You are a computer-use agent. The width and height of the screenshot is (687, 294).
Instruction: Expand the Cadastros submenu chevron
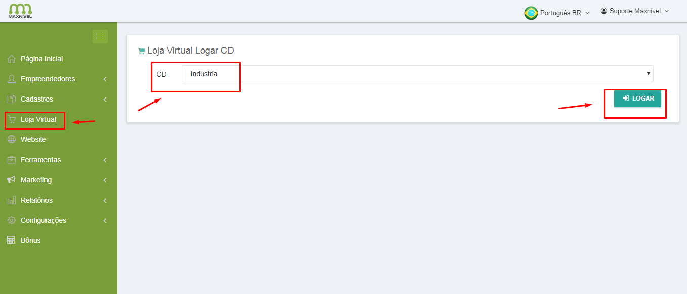click(105, 100)
